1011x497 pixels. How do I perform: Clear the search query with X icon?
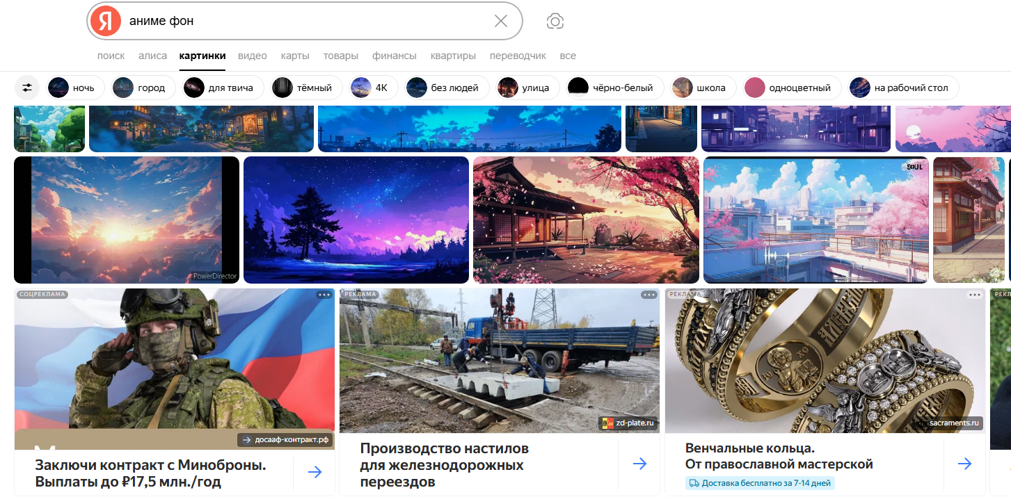pyautogui.click(x=501, y=21)
